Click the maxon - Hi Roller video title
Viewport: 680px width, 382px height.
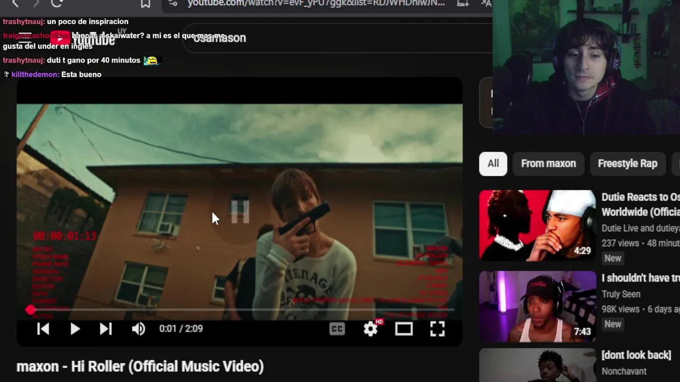coord(140,366)
